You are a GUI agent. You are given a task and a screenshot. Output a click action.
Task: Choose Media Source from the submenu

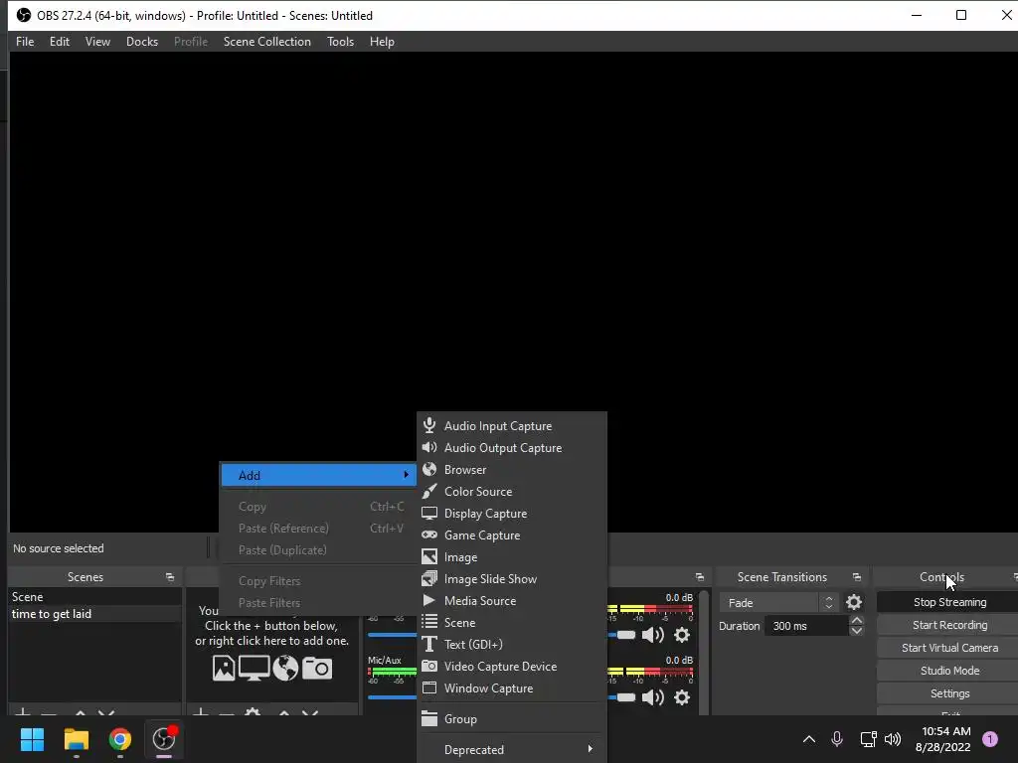tap(512, 601)
